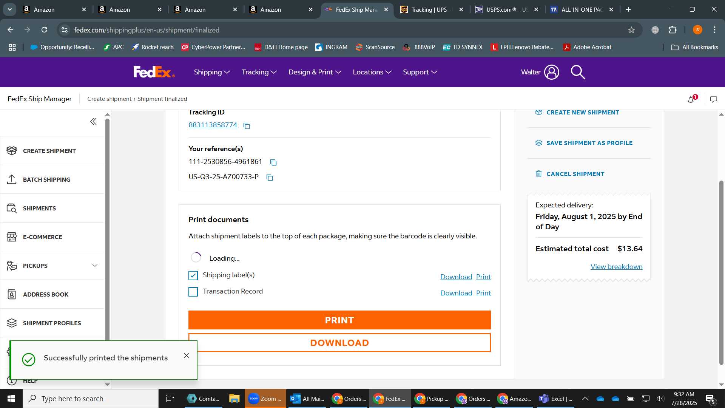The width and height of the screenshot is (725, 408).
Task: Expand the Shipping menu
Action: tap(211, 72)
